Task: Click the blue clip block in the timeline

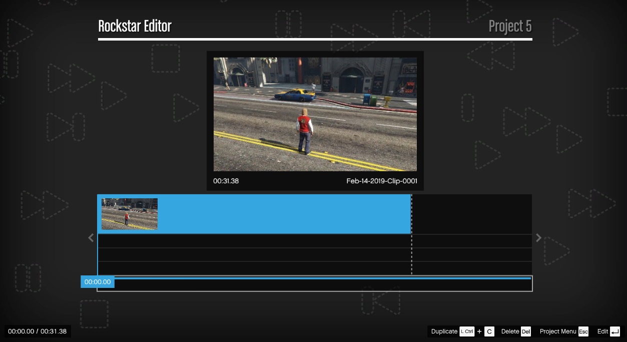Action: pos(254,214)
